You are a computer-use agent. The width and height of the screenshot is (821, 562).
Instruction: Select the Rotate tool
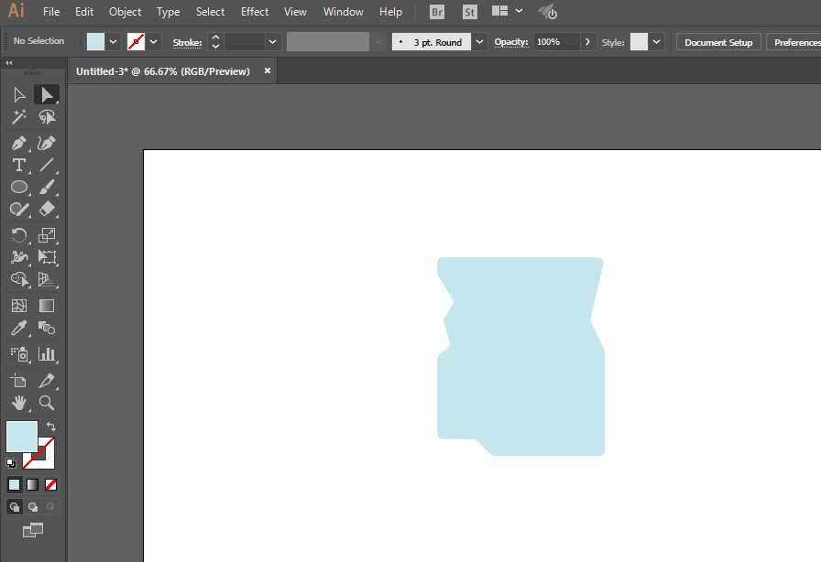(19, 235)
